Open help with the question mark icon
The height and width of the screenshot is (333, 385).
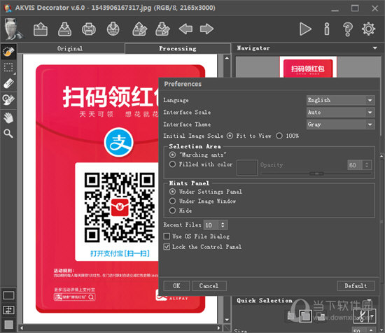coord(348,29)
